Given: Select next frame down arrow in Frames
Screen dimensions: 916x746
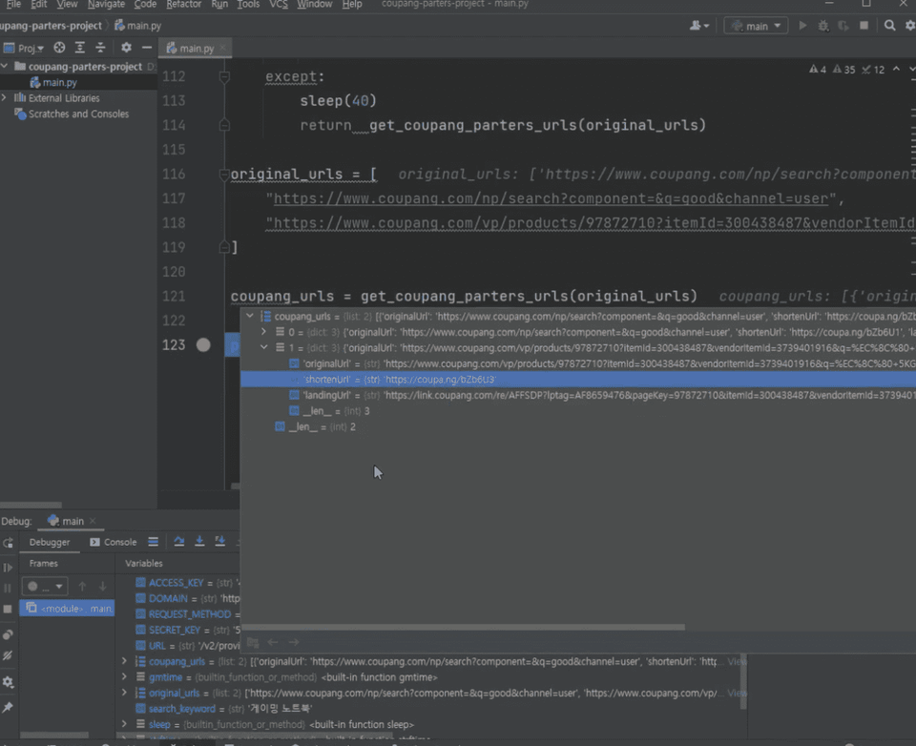Looking at the screenshot, I should pos(103,586).
